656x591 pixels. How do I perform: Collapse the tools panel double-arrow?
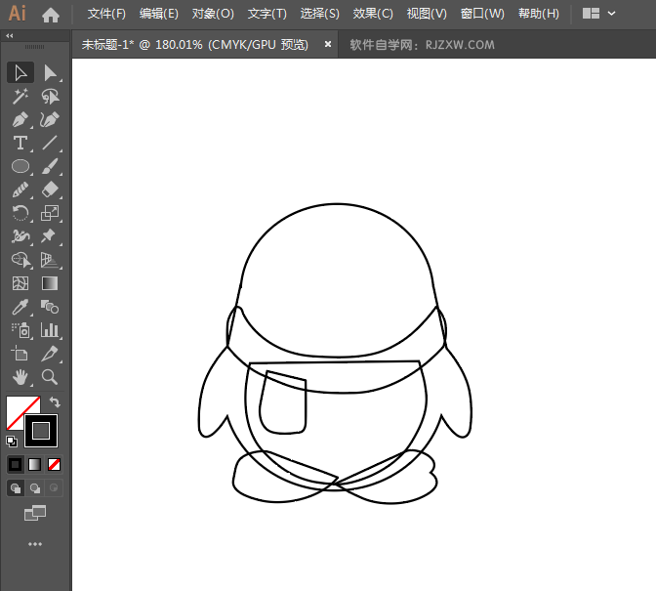tap(10, 35)
